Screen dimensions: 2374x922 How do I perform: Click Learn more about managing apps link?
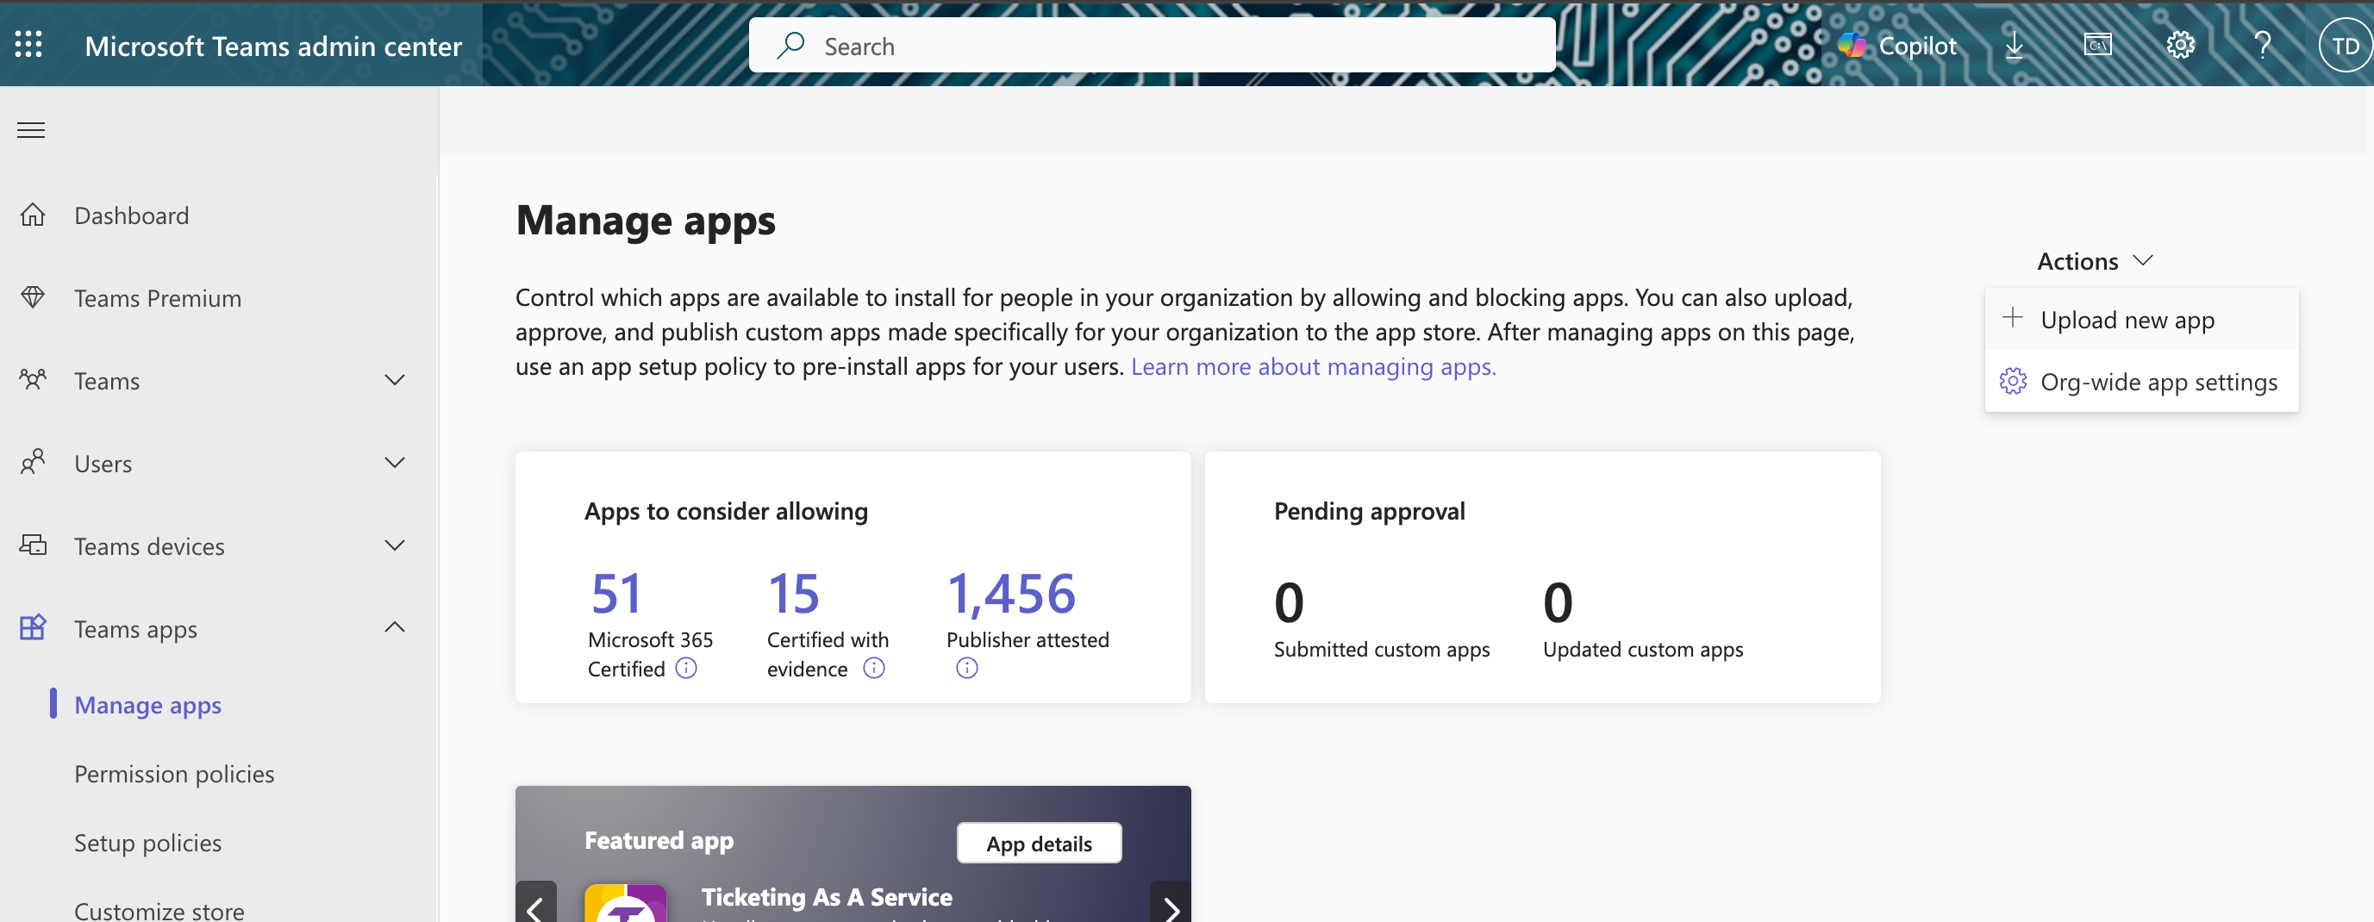[1313, 366]
